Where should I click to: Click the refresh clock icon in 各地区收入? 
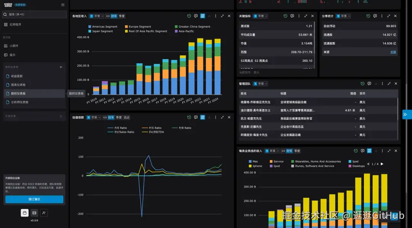[x=189, y=16]
